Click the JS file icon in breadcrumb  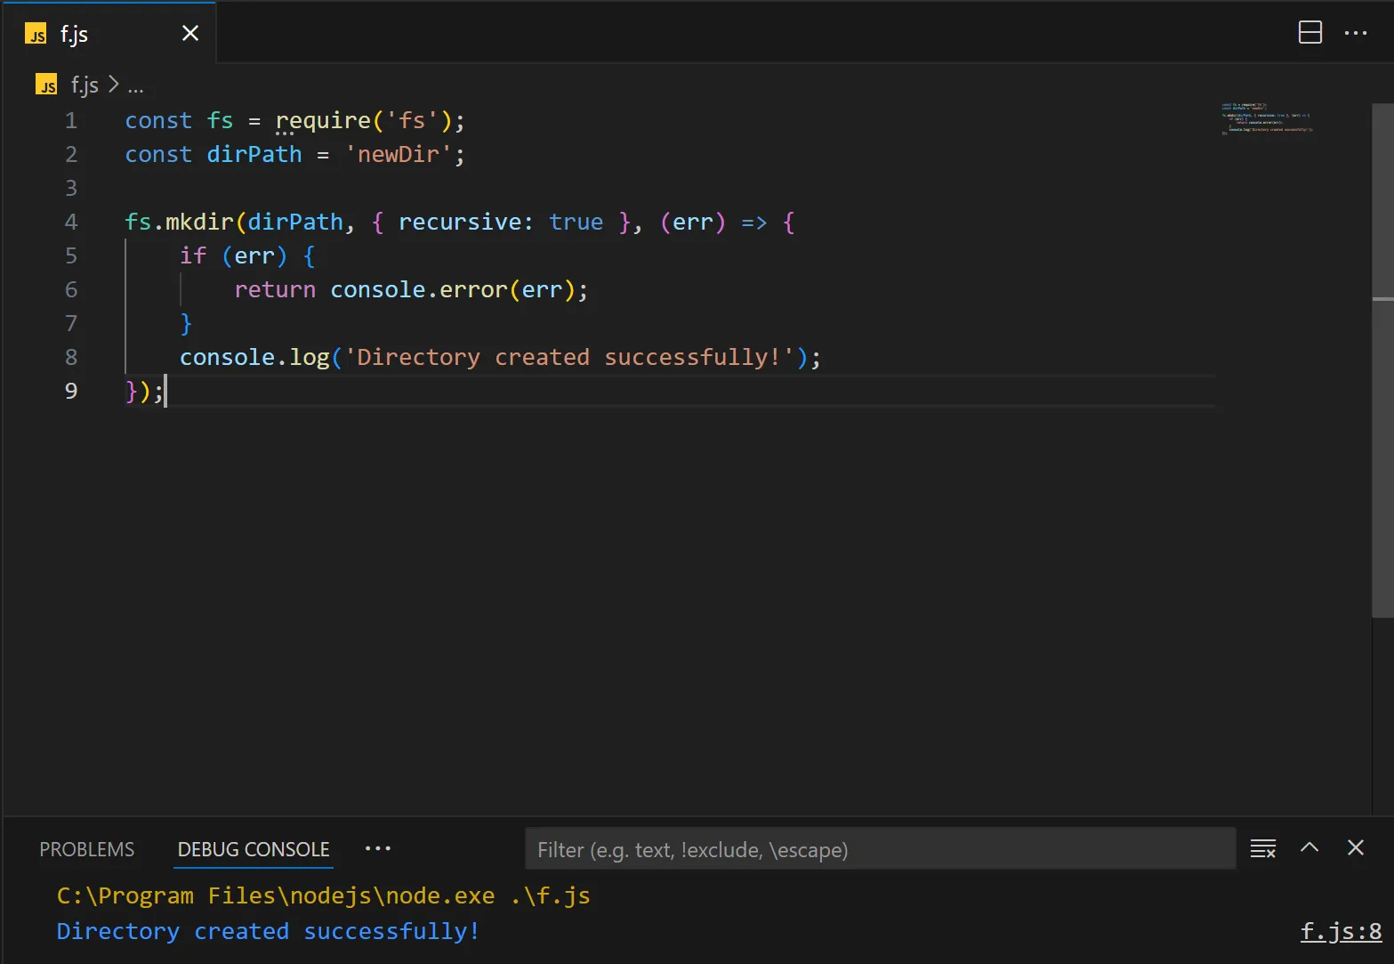[x=46, y=85]
